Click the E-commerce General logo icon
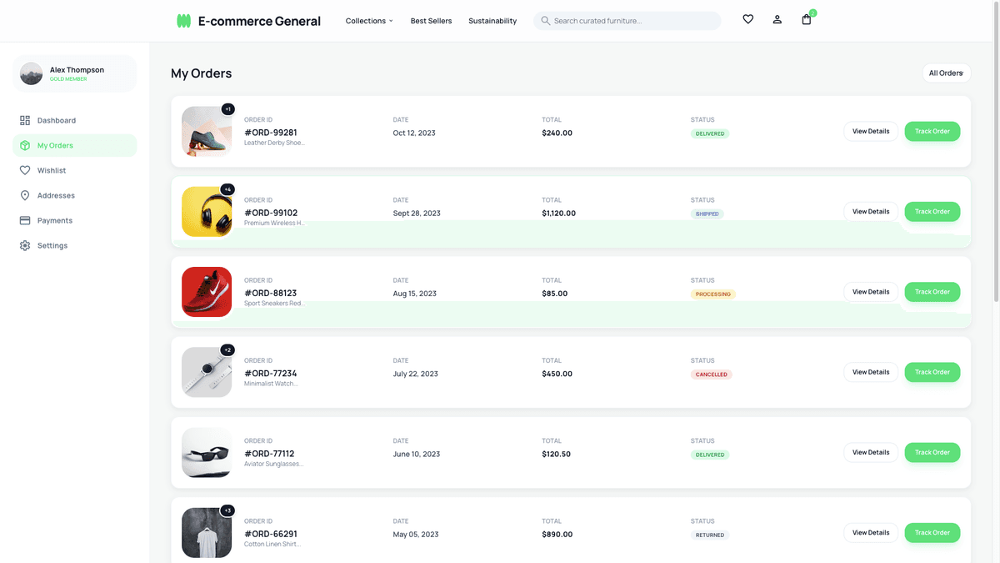Viewport: 1000px width, 563px height. 182,19
